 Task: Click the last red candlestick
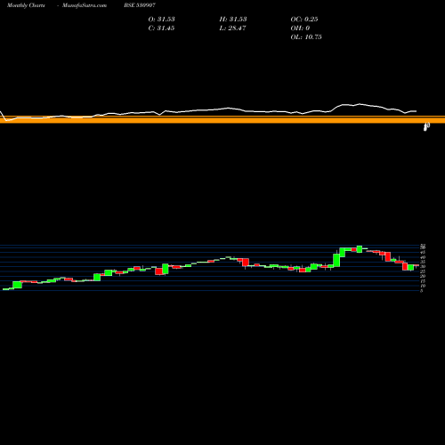tap(417, 265)
